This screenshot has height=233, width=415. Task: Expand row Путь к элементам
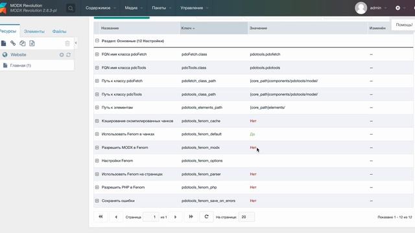[x=97, y=107]
